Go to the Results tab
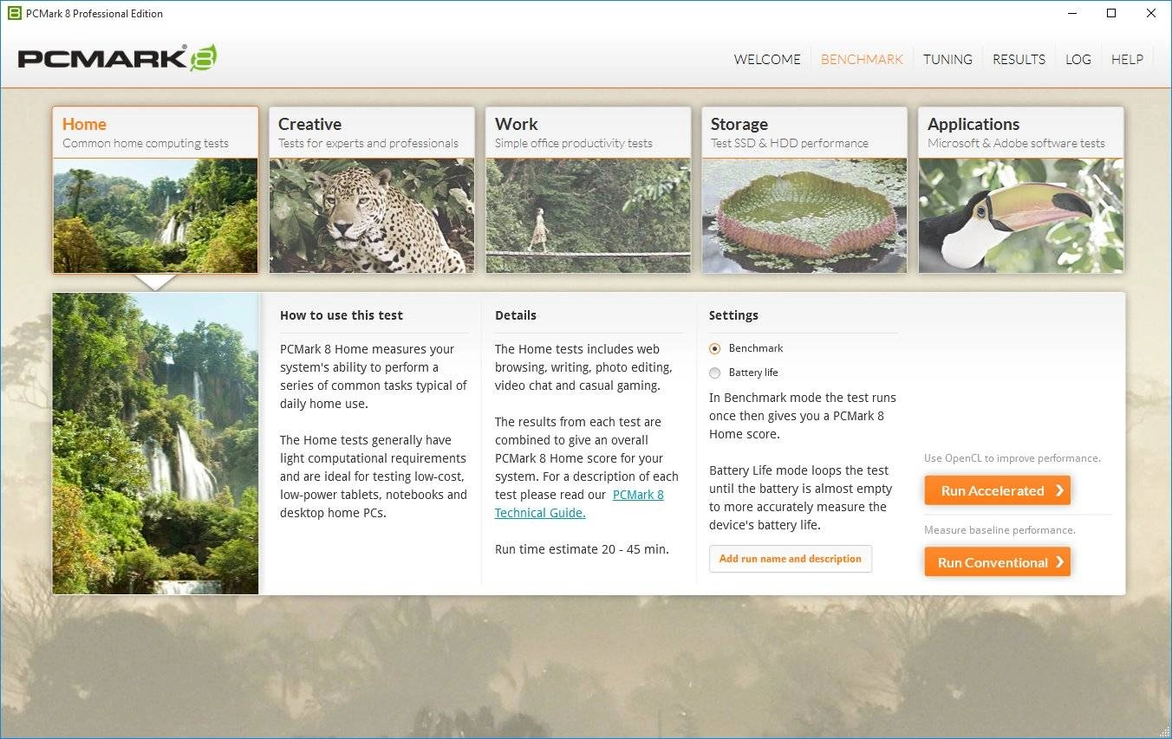This screenshot has height=739, width=1172. click(x=1019, y=59)
